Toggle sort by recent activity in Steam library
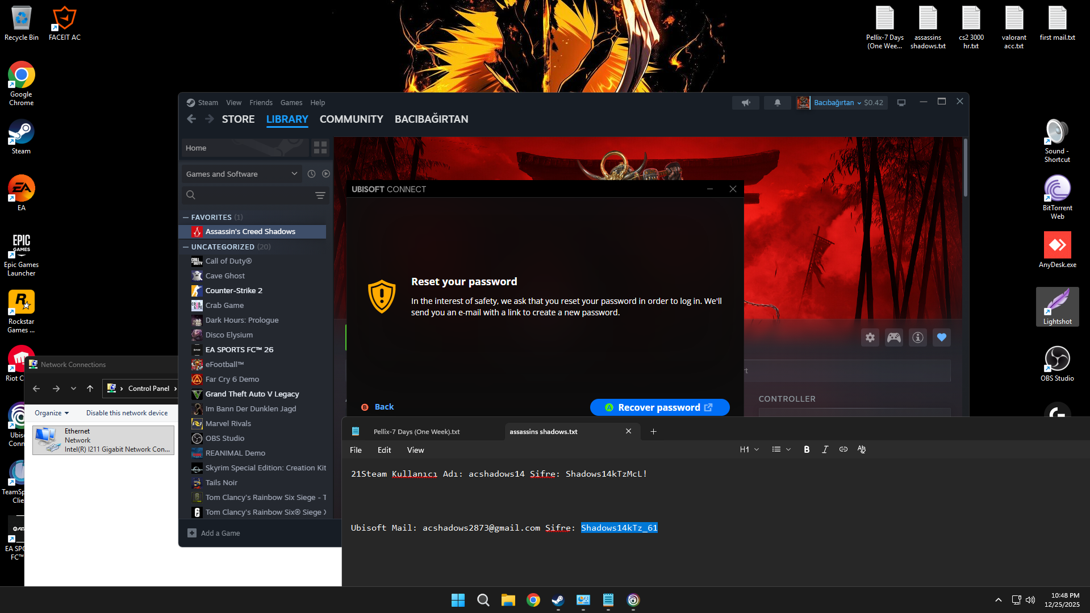The height and width of the screenshot is (613, 1090). pyautogui.click(x=311, y=174)
